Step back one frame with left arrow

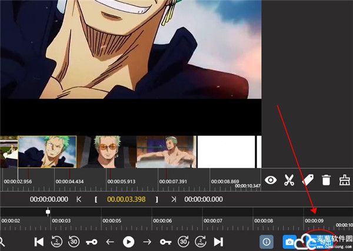point(110,242)
